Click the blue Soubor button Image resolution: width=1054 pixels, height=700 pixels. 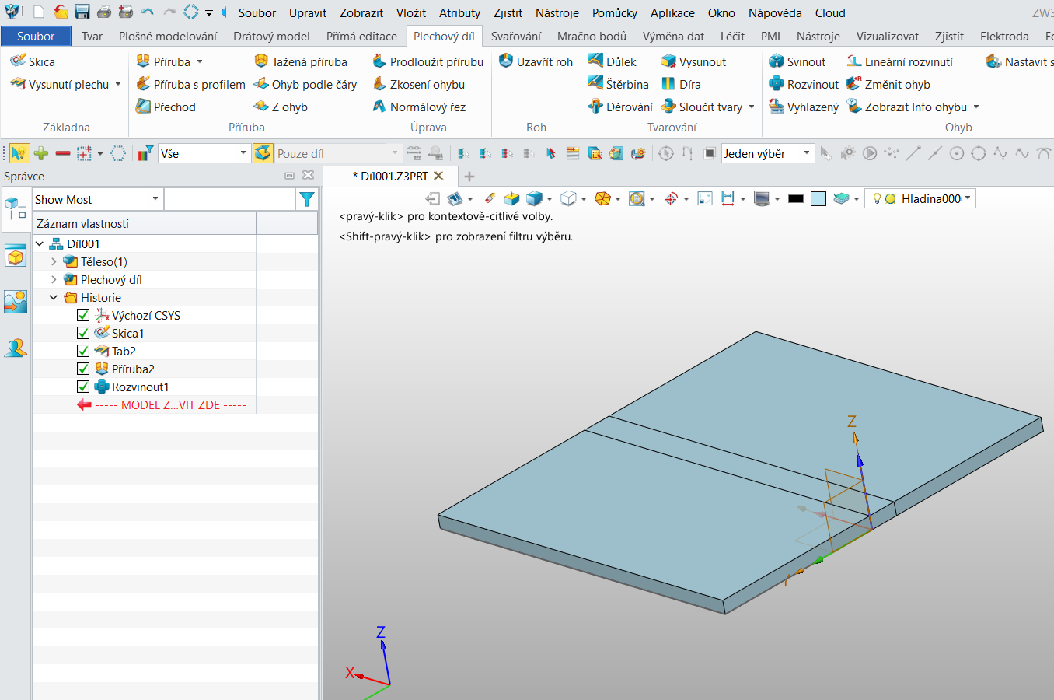coord(36,36)
